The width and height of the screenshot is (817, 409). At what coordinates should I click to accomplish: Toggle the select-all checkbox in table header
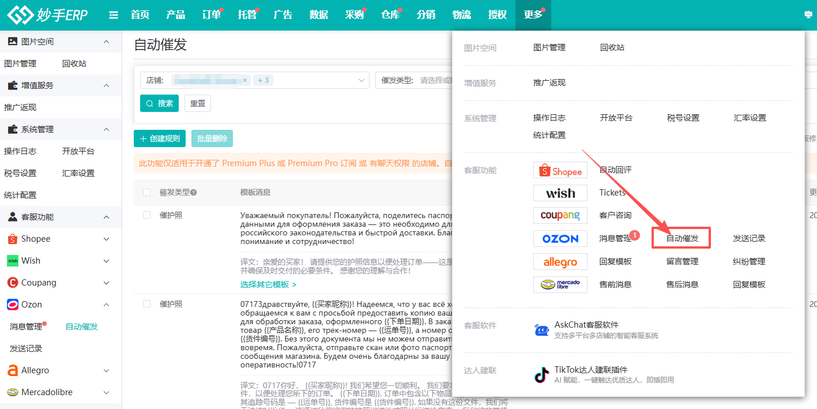click(x=146, y=192)
